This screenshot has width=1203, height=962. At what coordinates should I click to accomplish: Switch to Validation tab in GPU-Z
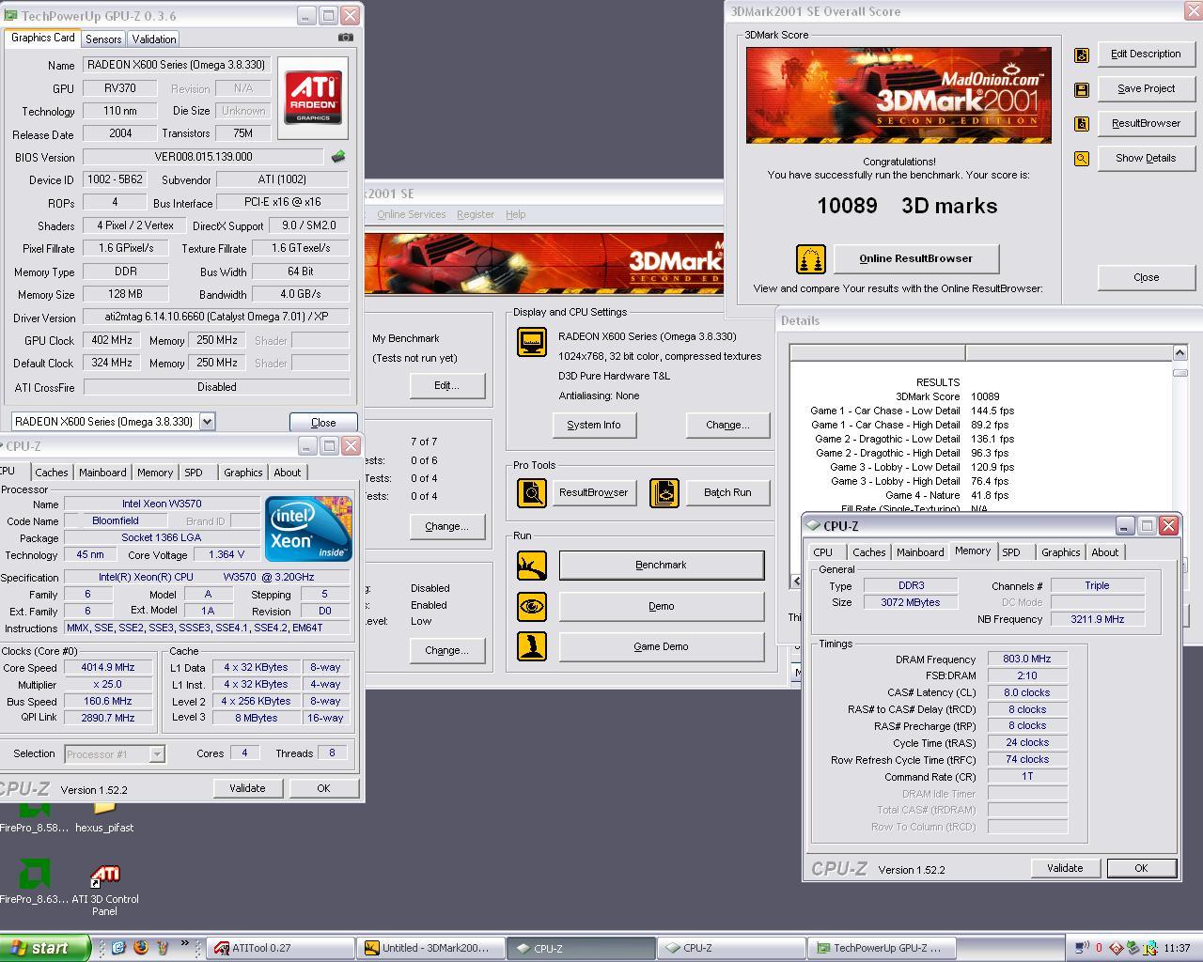tap(153, 39)
